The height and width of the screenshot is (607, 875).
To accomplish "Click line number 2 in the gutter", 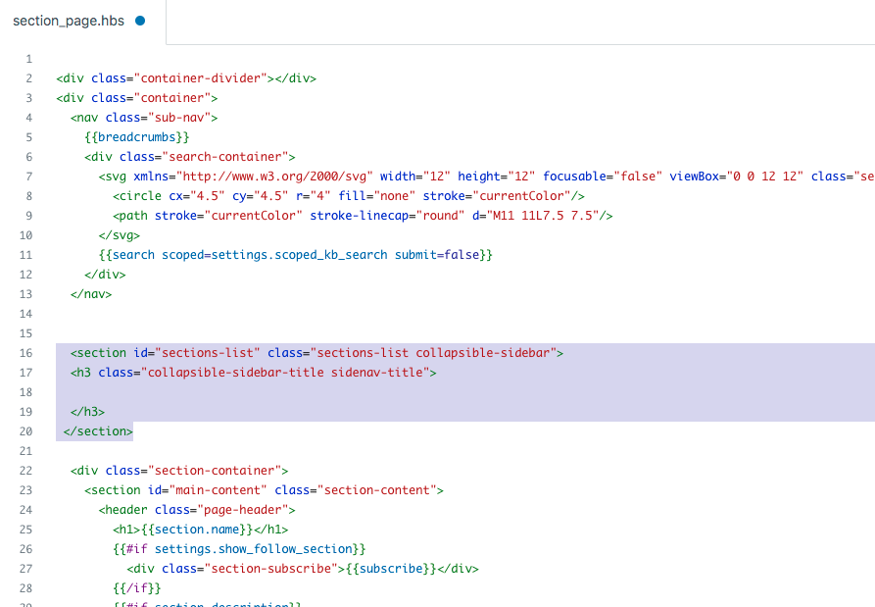I will tap(29, 78).
